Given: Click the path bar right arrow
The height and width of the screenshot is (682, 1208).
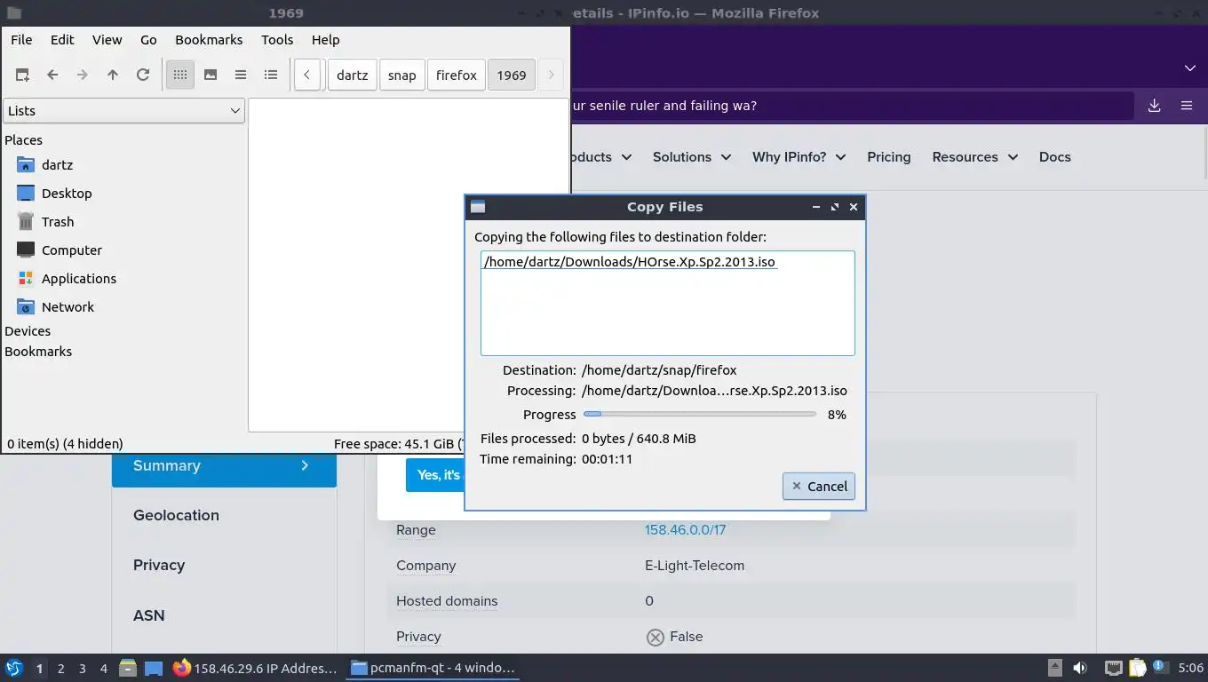Looking at the screenshot, I should pos(551,75).
